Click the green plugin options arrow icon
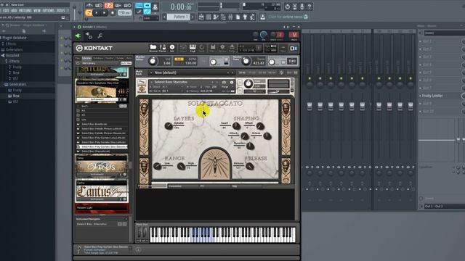Viewport: 465px width, 261px height. (78, 36)
